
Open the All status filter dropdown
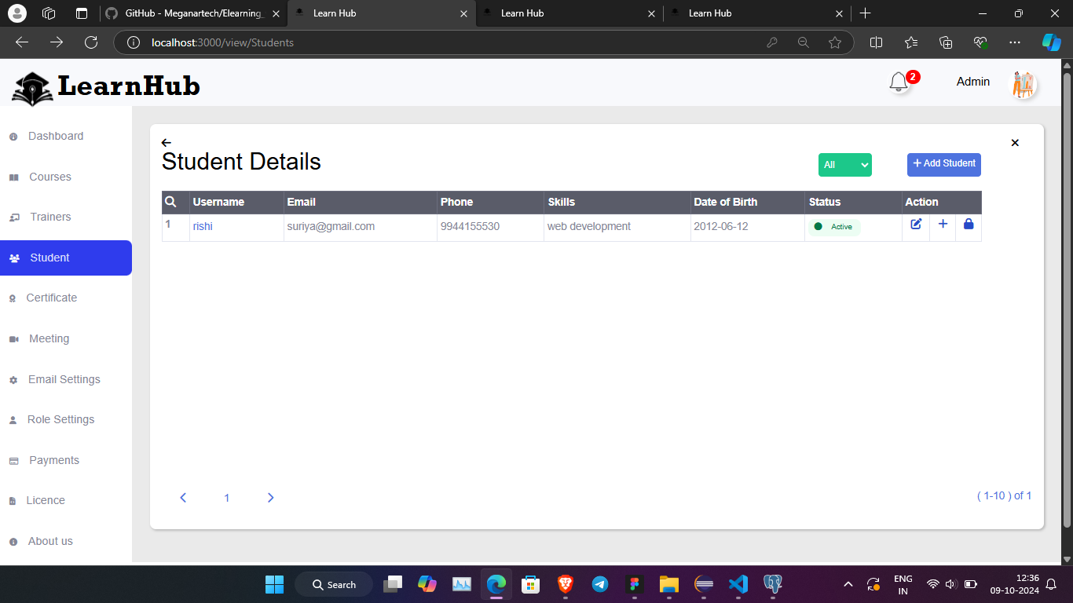tap(844, 165)
